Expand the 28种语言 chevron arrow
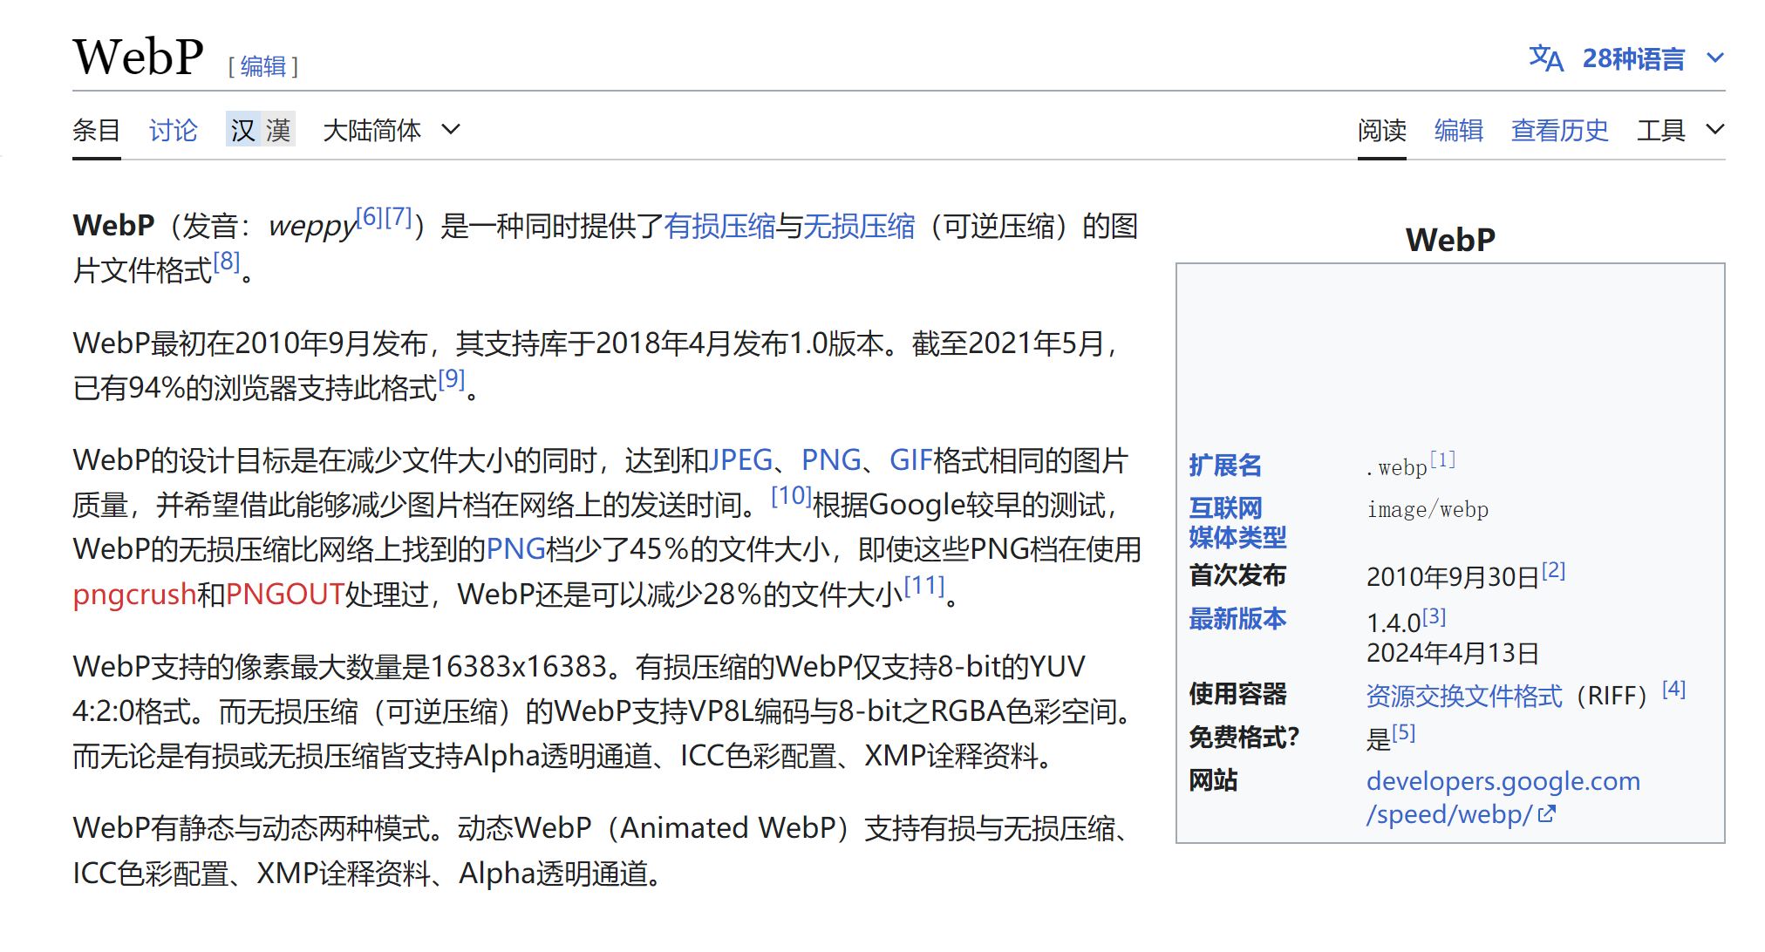 point(1714,58)
